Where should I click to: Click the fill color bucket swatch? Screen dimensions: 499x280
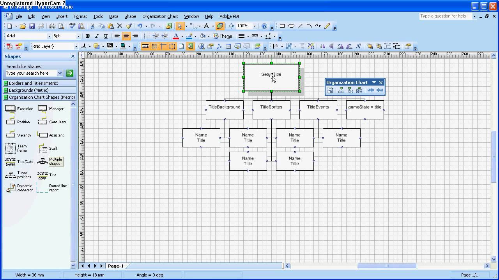202,36
